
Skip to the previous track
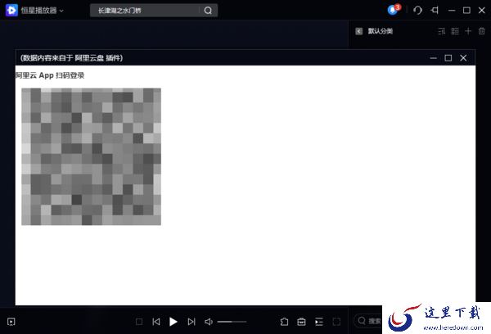click(156, 322)
